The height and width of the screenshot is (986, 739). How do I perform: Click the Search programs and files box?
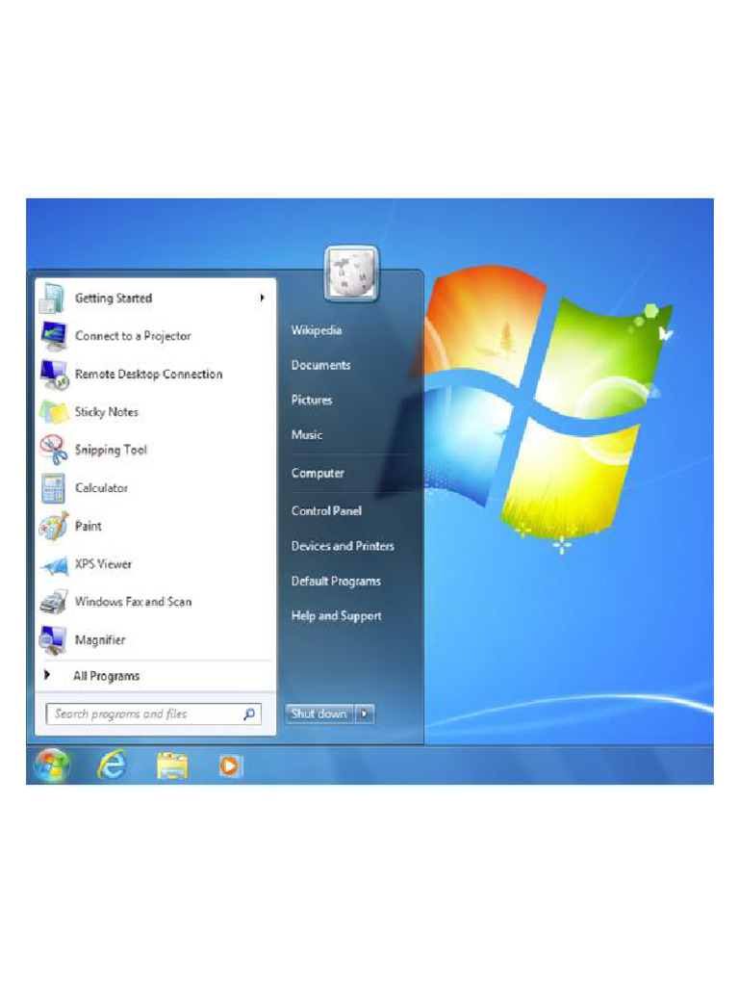pos(153,714)
